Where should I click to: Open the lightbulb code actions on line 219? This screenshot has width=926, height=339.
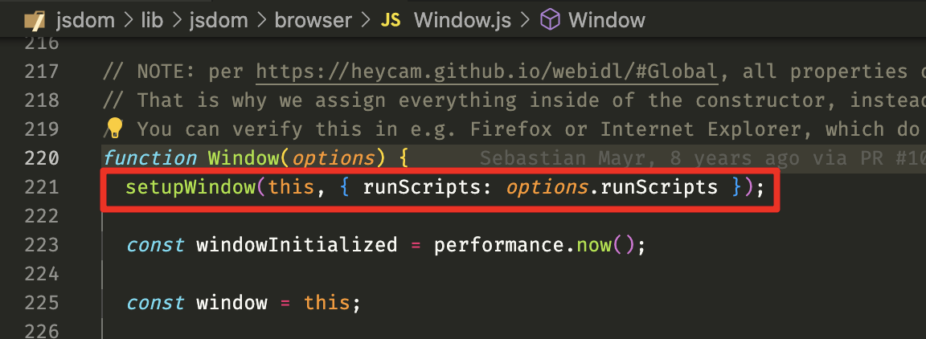(113, 129)
